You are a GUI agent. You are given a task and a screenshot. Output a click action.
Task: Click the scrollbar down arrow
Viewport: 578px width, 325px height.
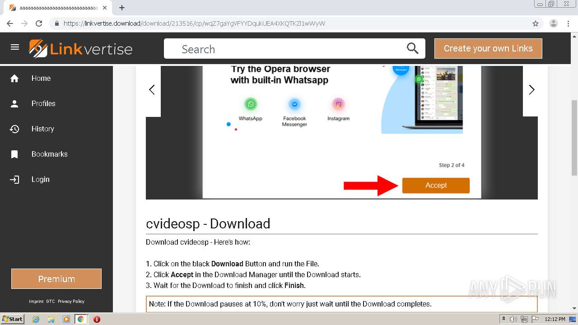pyautogui.click(x=574, y=308)
